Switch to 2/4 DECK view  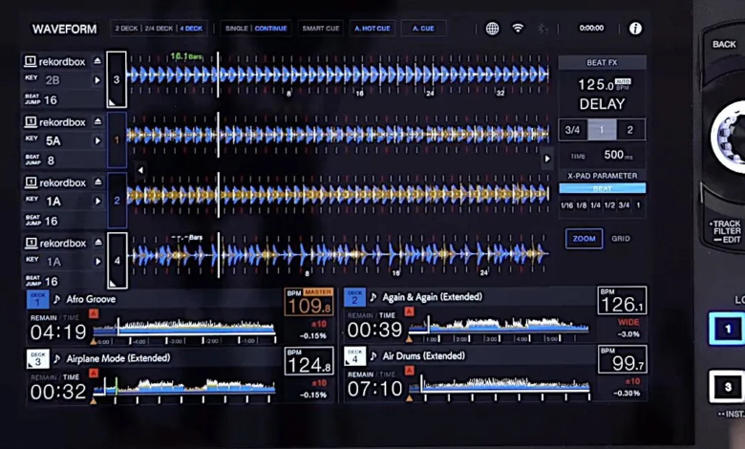point(159,29)
